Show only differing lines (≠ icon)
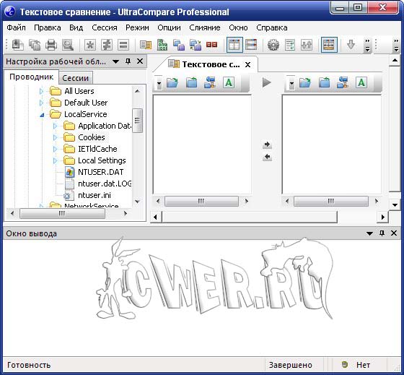This screenshot has width=404, height=375. (x=107, y=45)
